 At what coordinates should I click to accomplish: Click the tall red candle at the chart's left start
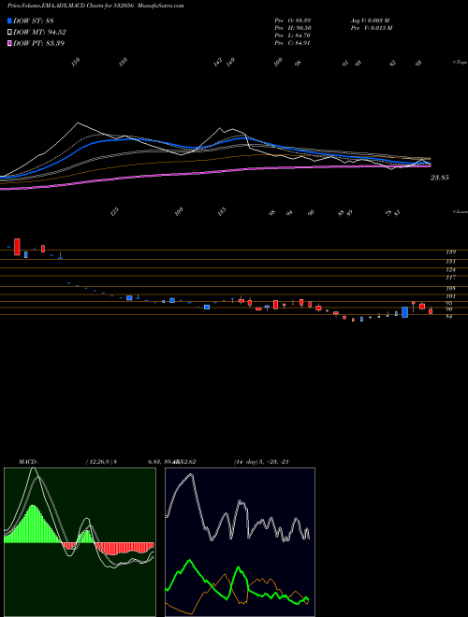tap(17, 247)
